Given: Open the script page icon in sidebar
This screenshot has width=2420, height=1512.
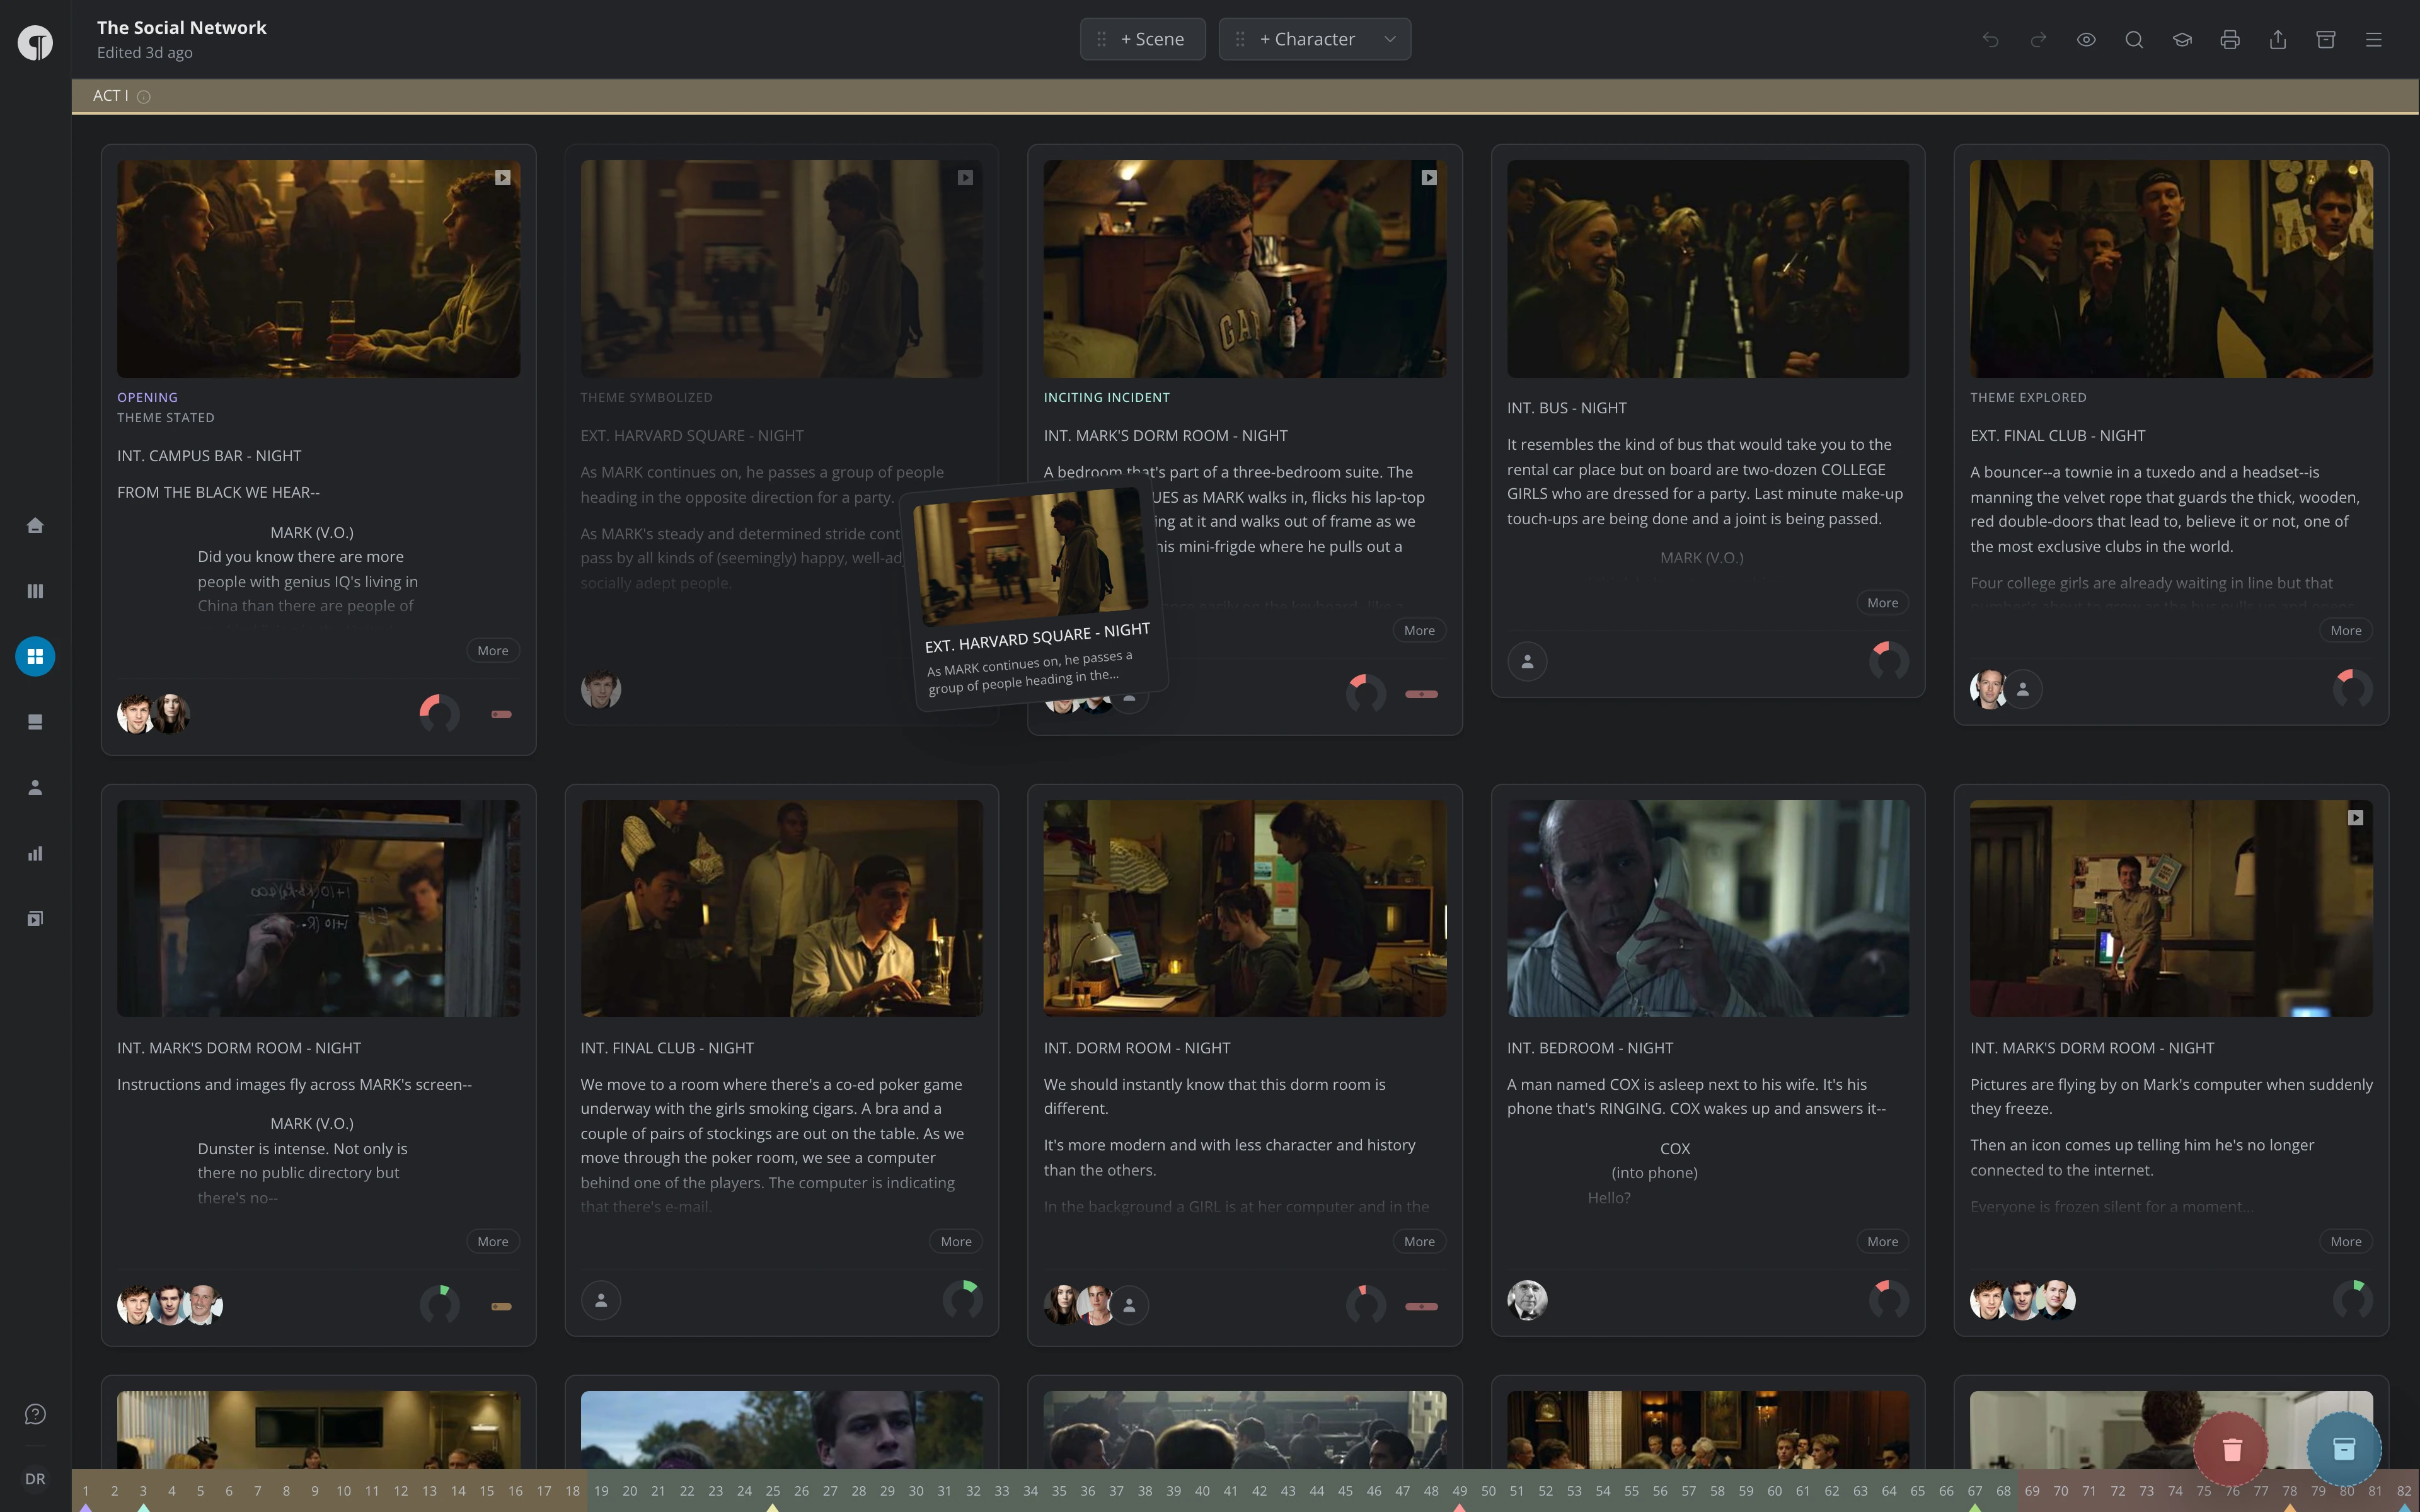Looking at the screenshot, I should (x=35, y=722).
